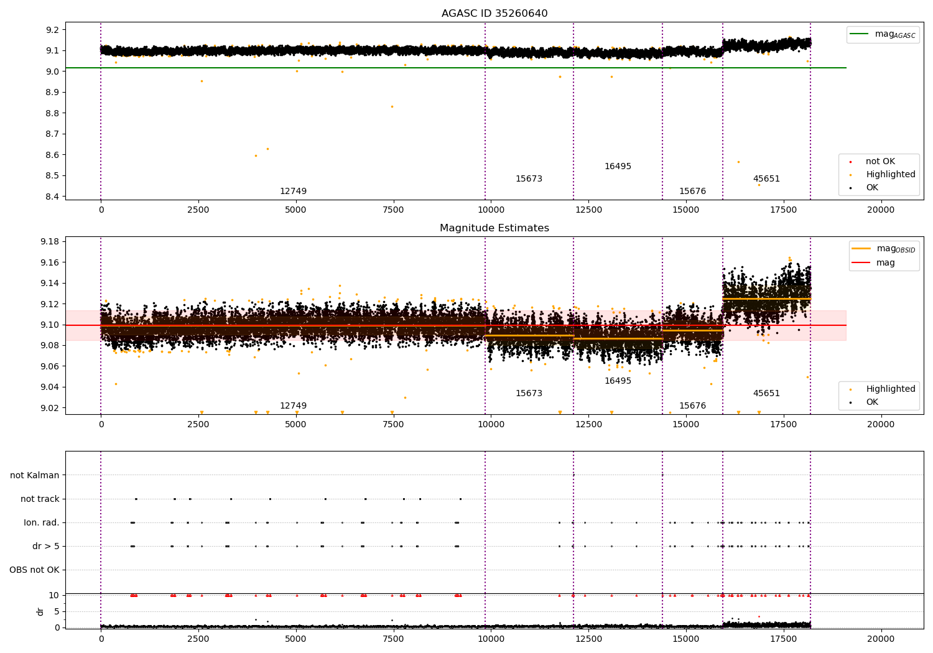Click the "dr > 5" row label
Screen dimensions: 933x653
tap(46, 546)
